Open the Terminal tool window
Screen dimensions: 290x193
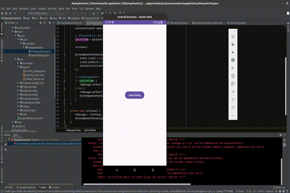pos(55,187)
